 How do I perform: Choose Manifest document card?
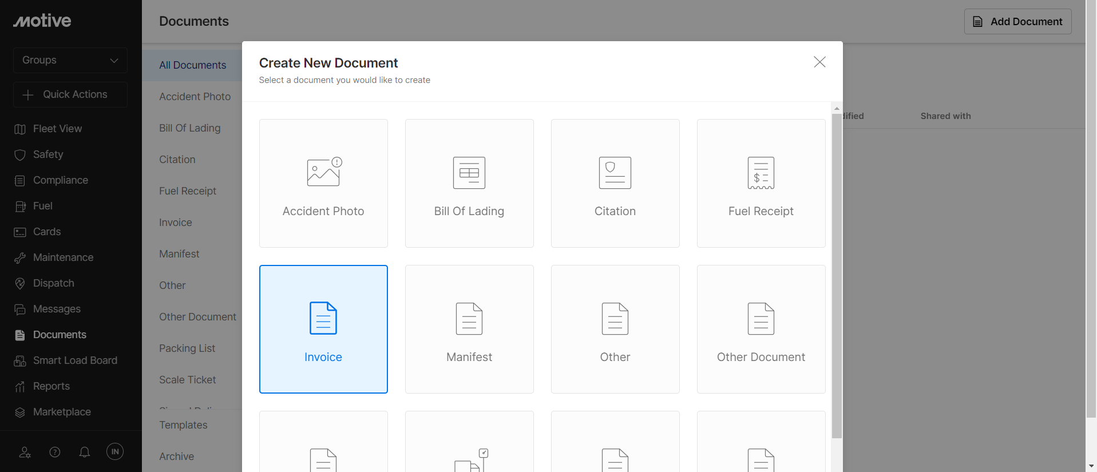(469, 329)
